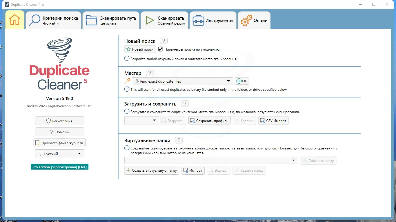Open Критерии поиска with the magnifier icon
The image size is (396, 222).
34,20
